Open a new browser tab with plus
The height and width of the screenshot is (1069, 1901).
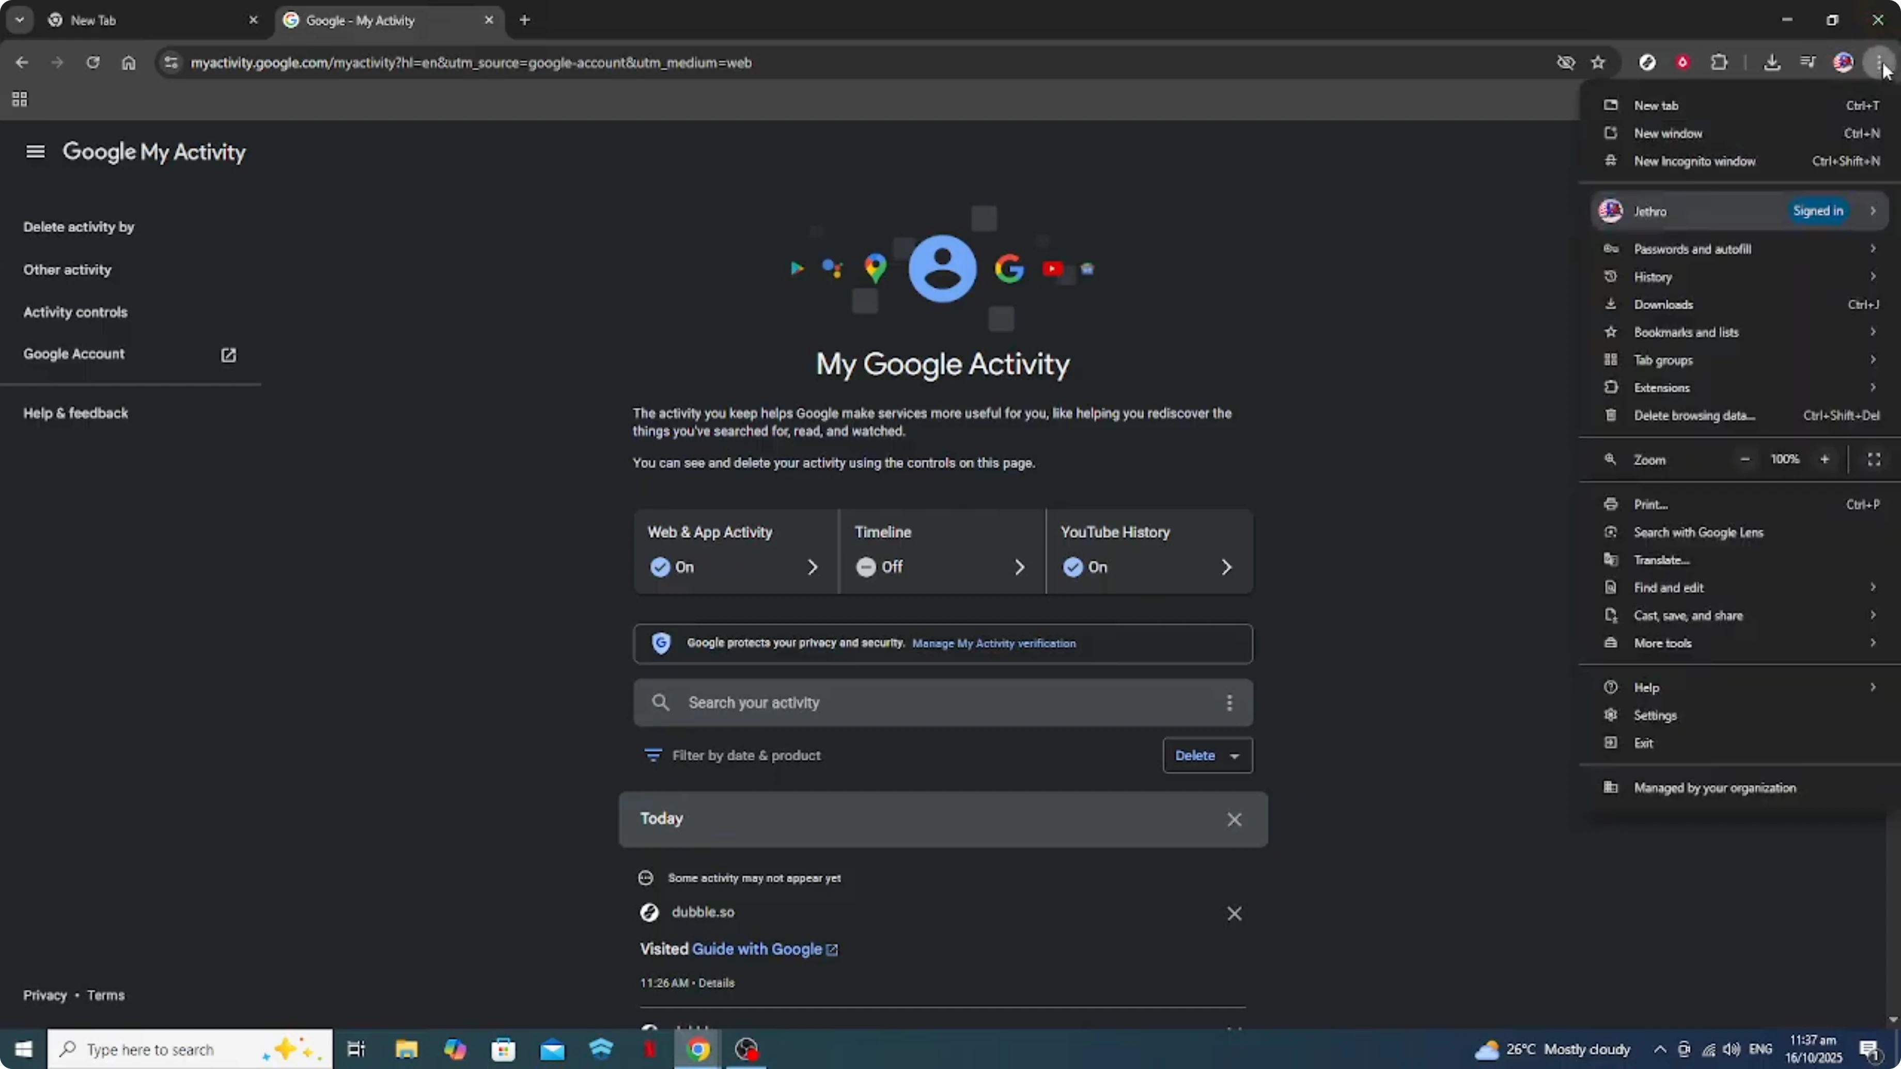525,20
